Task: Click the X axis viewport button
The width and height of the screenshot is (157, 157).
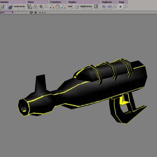Action: pyautogui.click(x=40, y=13)
